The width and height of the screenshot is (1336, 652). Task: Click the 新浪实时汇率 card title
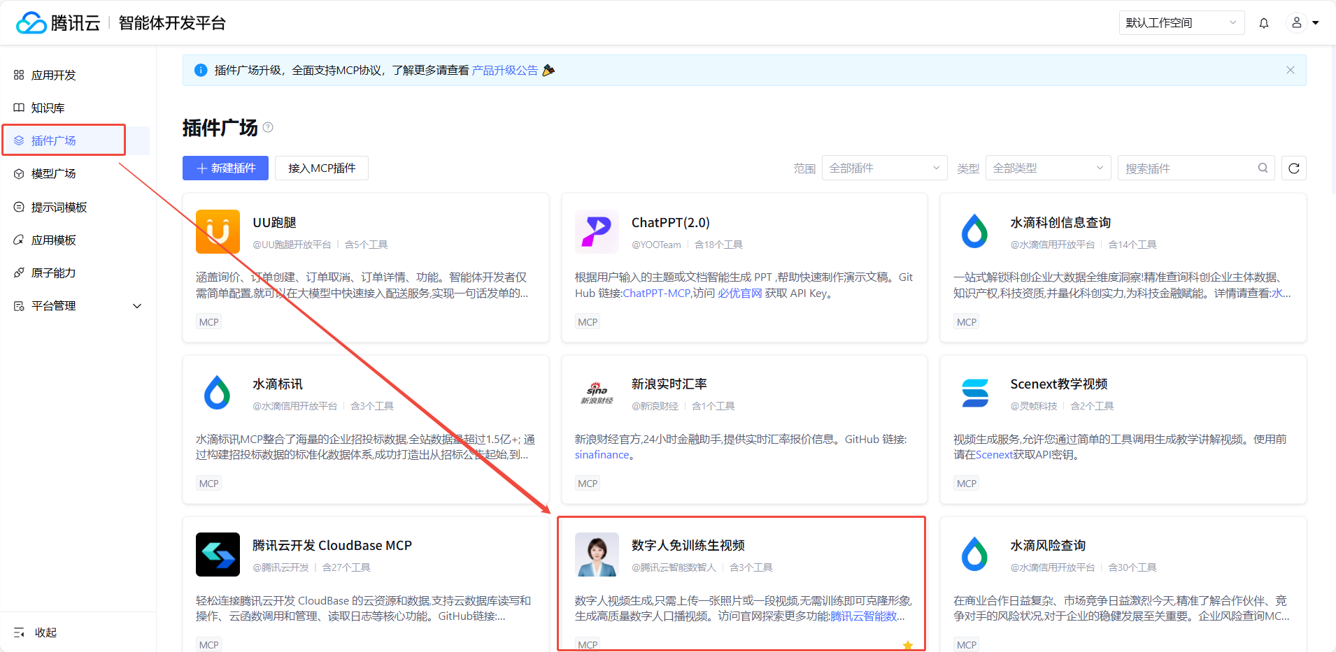669,384
